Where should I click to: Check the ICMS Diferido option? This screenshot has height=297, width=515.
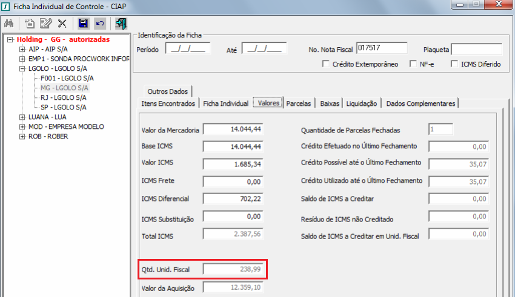(x=455, y=64)
